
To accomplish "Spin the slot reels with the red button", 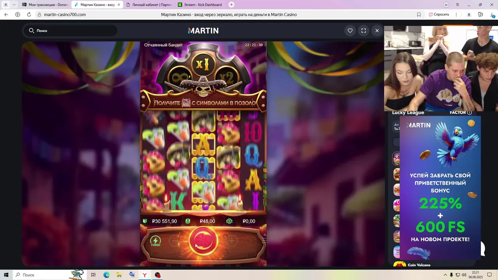I will pos(203,241).
